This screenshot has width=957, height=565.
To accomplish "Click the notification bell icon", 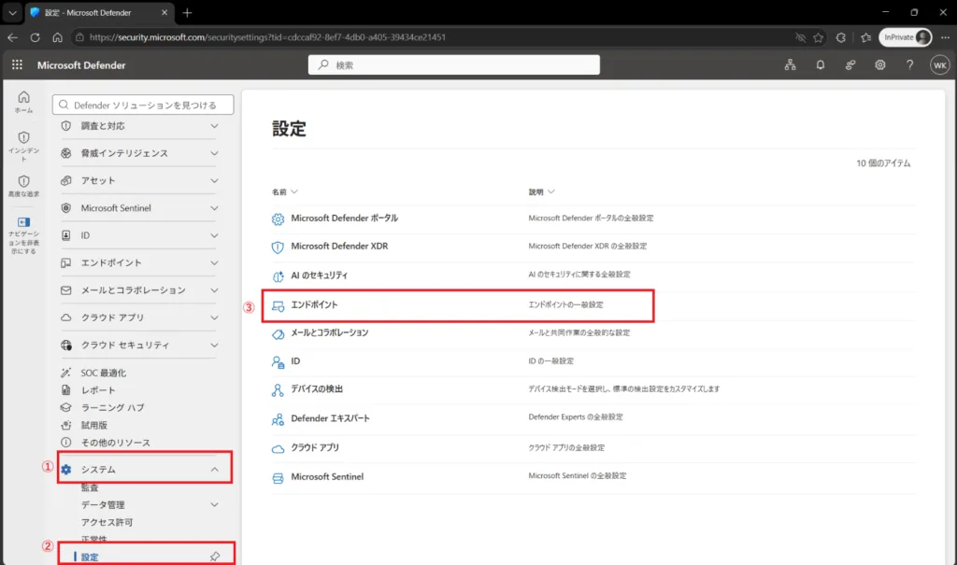I will (x=821, y=64).
